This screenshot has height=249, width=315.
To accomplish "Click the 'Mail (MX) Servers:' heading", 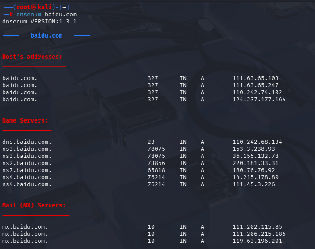I will 34,206.
